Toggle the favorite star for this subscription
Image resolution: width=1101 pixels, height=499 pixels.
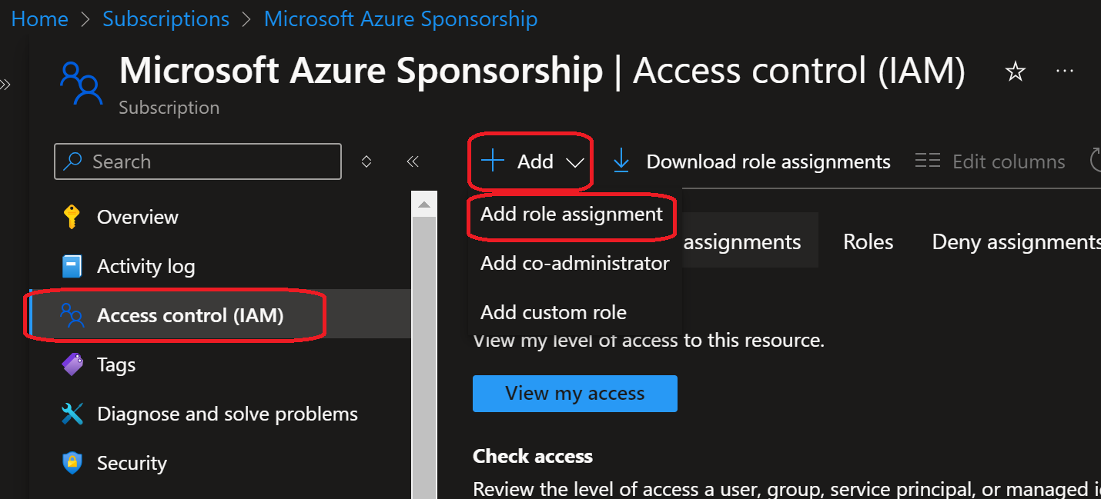1015,70
